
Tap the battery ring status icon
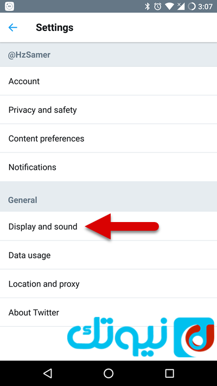pyautogui.click(x=192, y=7)
